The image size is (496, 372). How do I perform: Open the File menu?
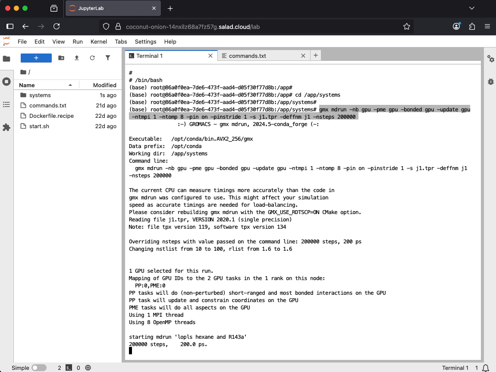click(22, 41)
